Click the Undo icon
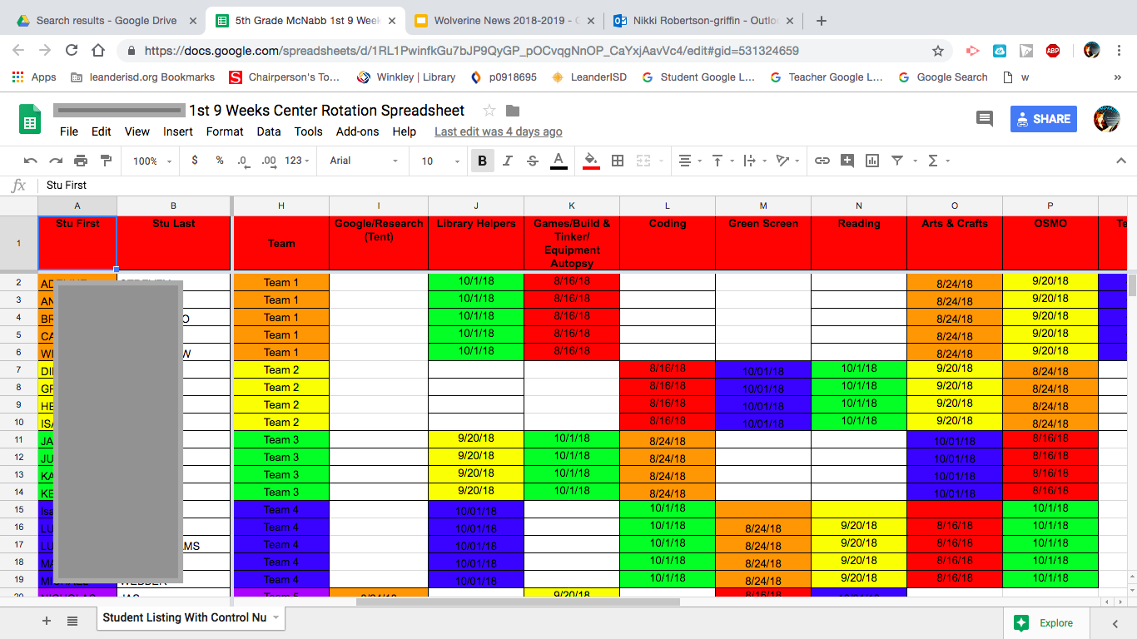 (31, 161)
